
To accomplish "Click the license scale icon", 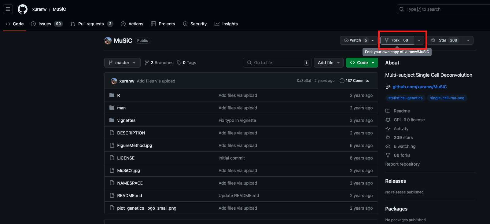I will point(388,120).
